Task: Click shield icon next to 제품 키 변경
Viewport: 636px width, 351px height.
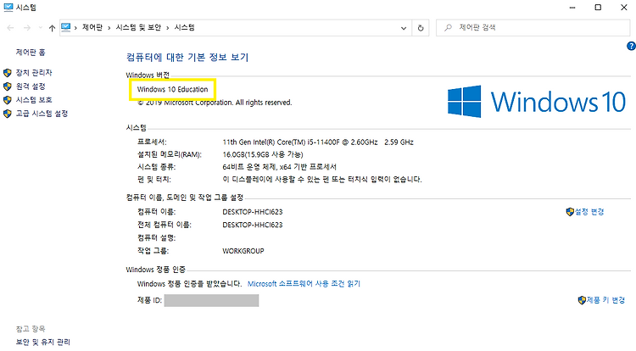Action: pyautogui.click(x=582, y=300)
